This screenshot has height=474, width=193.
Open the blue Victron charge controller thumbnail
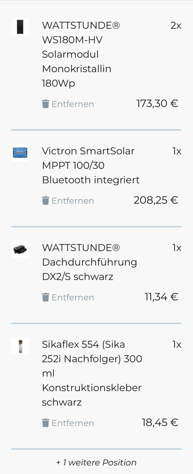coord(20,152)
